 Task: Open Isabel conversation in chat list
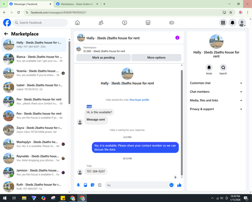pos(34,87)
